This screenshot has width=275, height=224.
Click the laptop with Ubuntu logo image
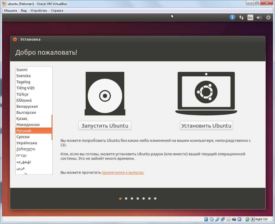pyautogui.click(x=206, y=93)
